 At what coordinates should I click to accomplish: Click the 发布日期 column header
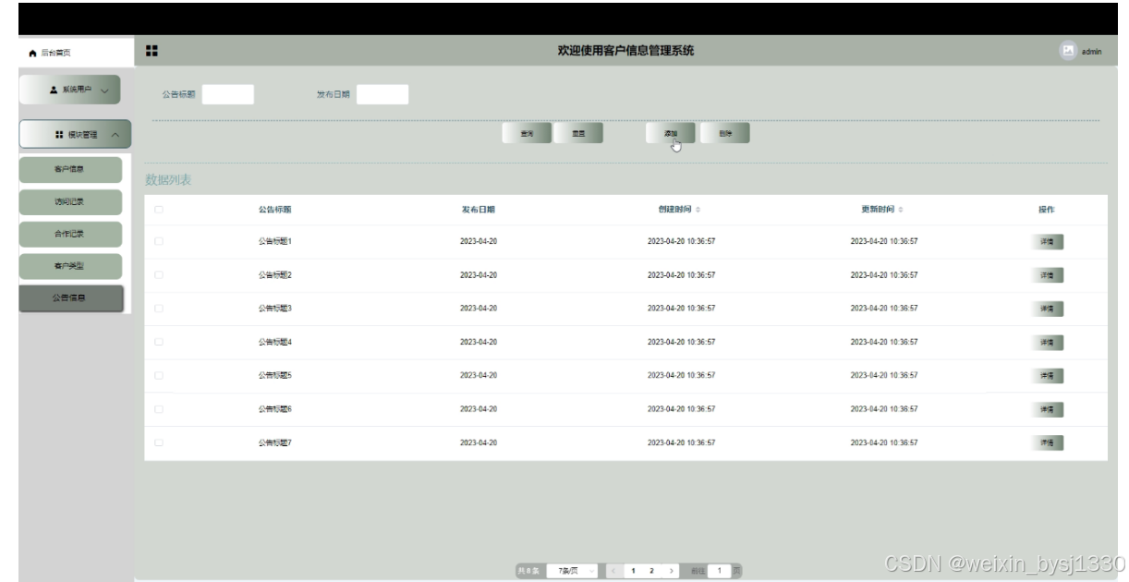click(x=479, y=210)
